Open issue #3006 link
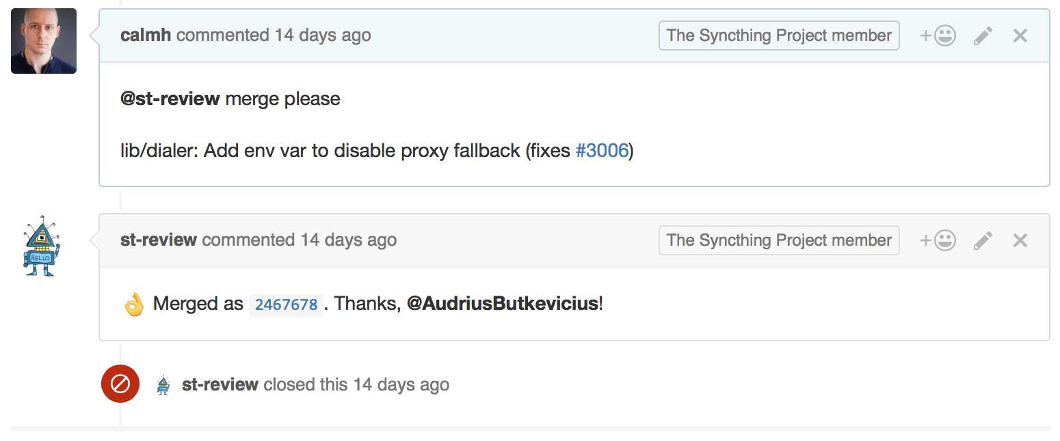Viewport: 1060px width, 441px height. pyautogui.click(x=602, y=150)
